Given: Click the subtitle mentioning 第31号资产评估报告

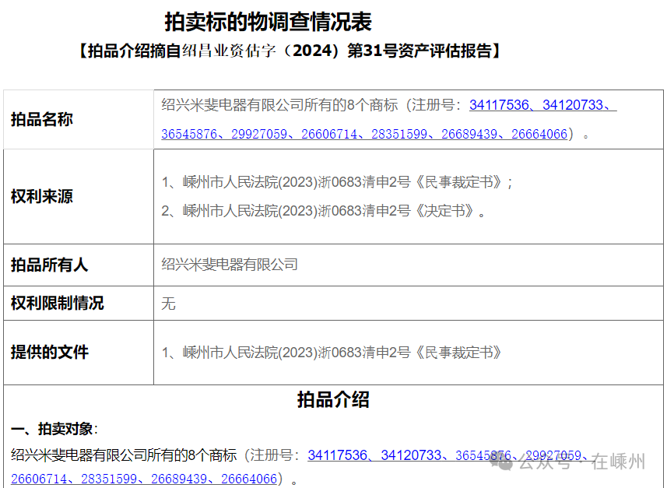Looking at the screenshot, I should (x=290, y=51).
